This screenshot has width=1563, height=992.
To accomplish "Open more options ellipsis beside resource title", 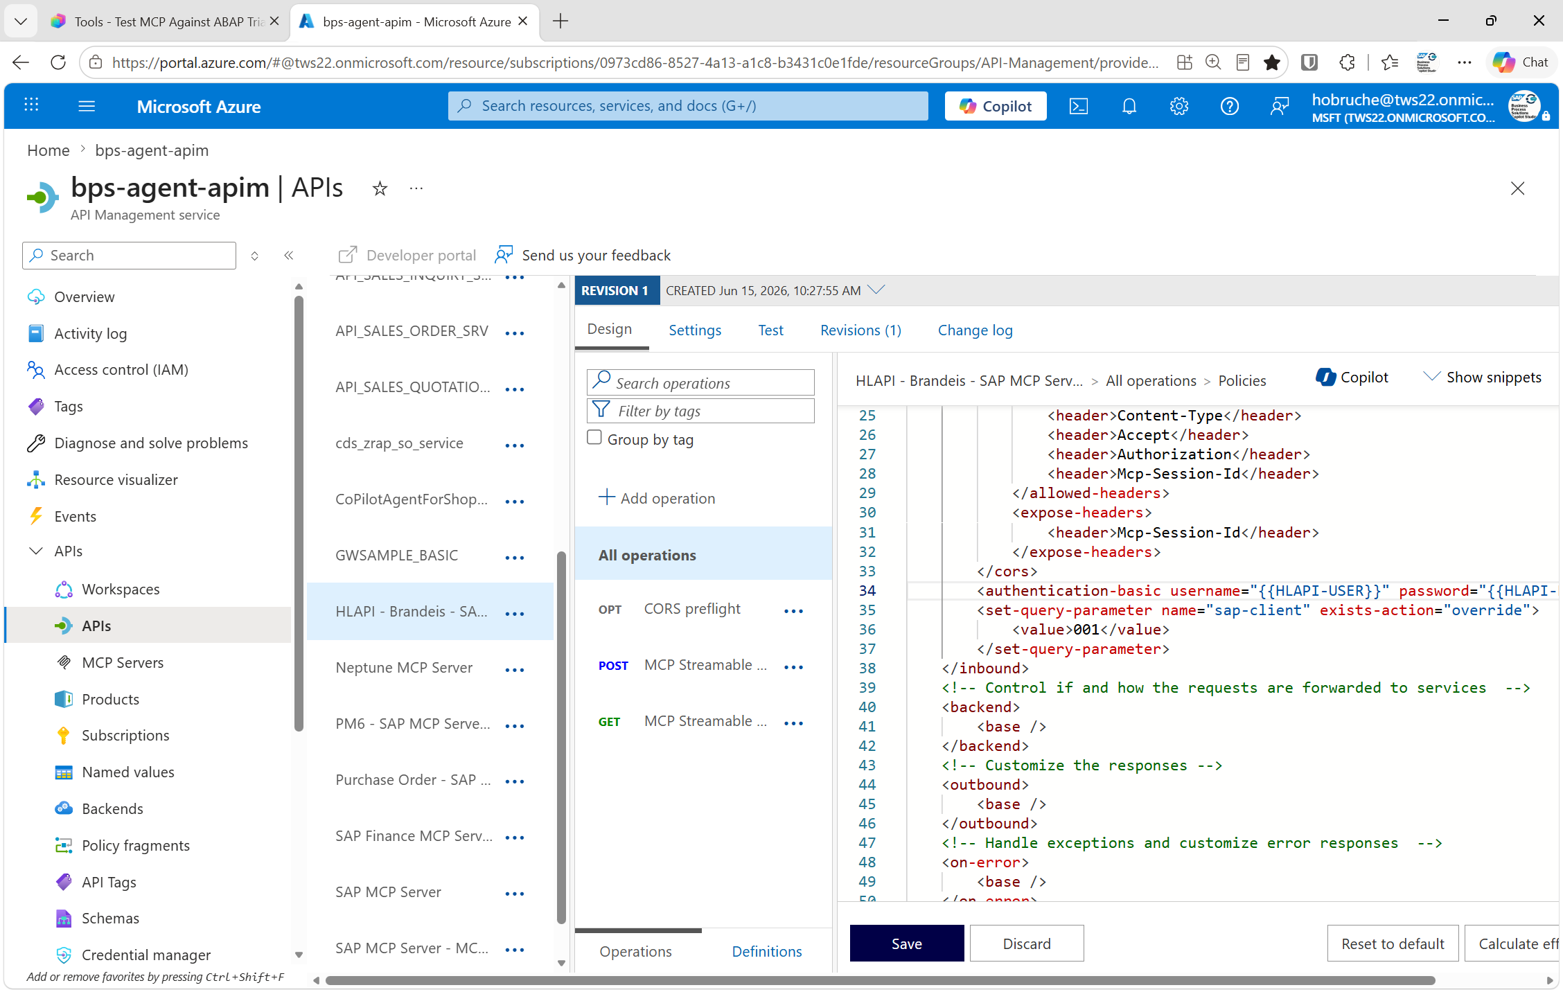I will [416, 188].
